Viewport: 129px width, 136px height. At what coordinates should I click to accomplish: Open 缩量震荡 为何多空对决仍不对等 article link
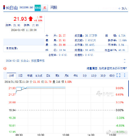click(x=107, y=68)
